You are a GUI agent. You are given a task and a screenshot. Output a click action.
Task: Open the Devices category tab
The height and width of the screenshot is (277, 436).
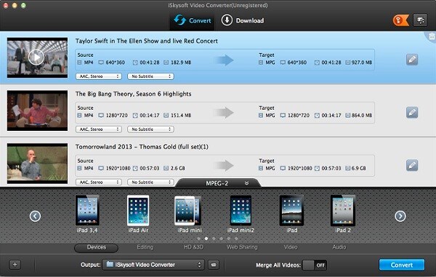click(96, 247)
